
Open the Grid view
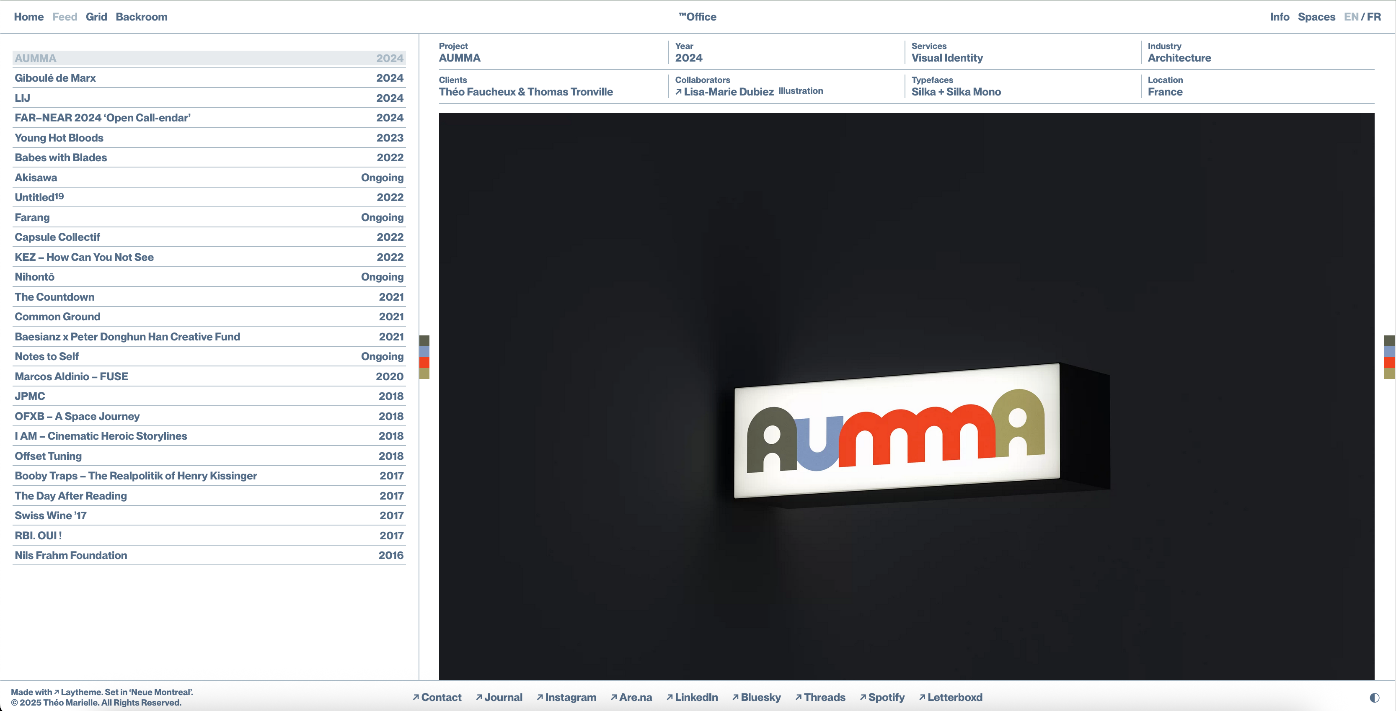click(96, 17)
